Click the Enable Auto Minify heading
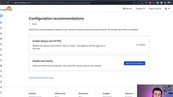 (x=43, y=61)
